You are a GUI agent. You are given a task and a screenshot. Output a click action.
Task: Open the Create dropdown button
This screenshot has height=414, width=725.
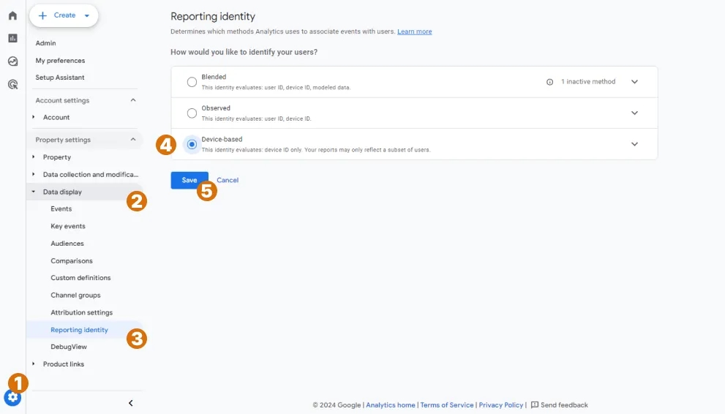(64, 15)
